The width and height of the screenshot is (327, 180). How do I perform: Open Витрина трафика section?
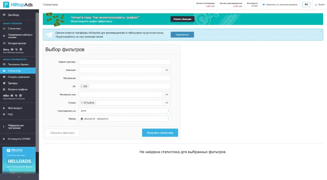[18, 89]
